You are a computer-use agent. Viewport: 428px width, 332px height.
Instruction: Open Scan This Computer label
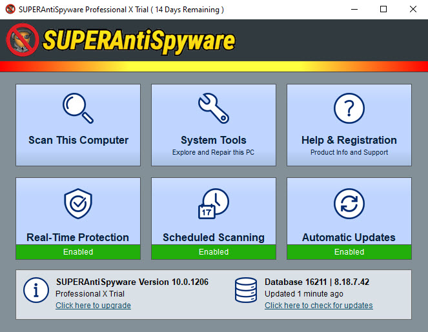(x=78, y=140)
